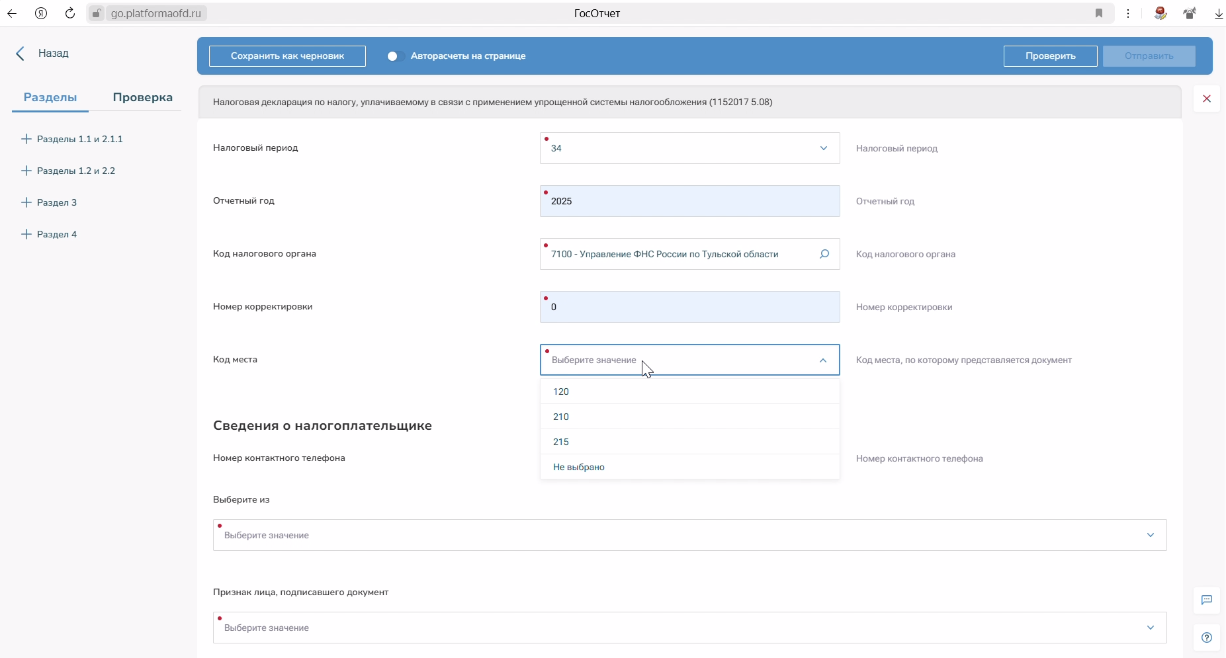Click the chat message icon
This screenshot has width=1226, height=658.
(x=1207, y=600)
